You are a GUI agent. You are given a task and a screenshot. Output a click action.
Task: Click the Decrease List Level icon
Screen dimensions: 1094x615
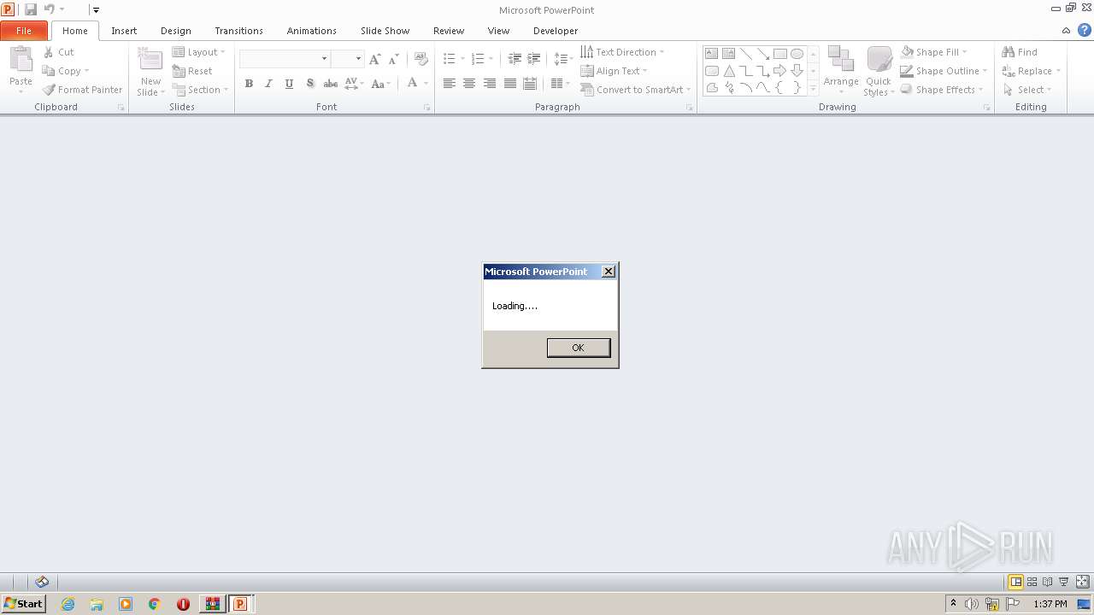click(515, 59)
